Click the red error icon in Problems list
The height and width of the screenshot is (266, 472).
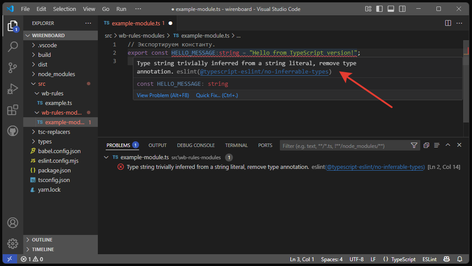coord(120,167)
